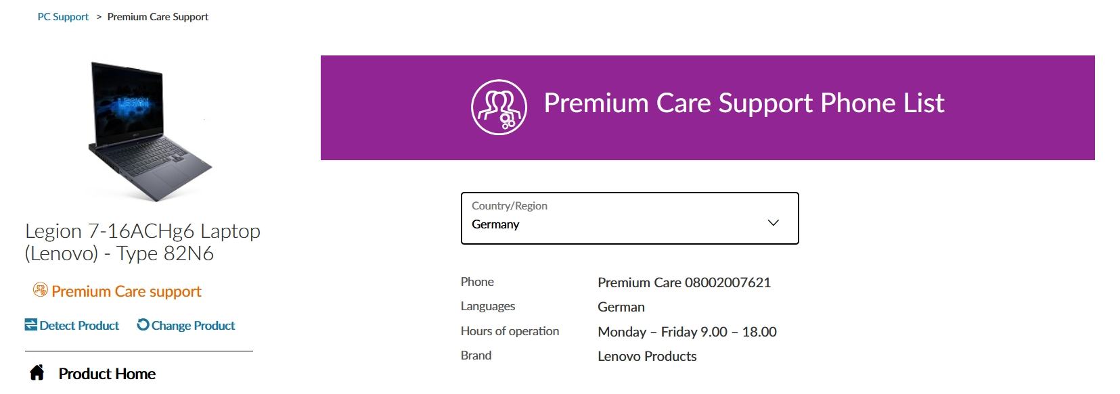
Task: Click the Country/Region field label
Action: [x=510, y=205]
